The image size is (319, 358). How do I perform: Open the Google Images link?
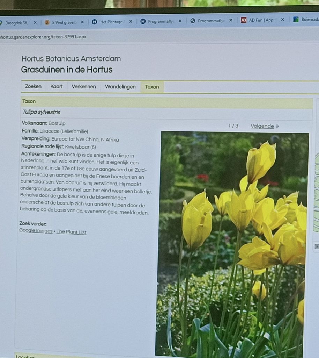click(x=36, y=231)
